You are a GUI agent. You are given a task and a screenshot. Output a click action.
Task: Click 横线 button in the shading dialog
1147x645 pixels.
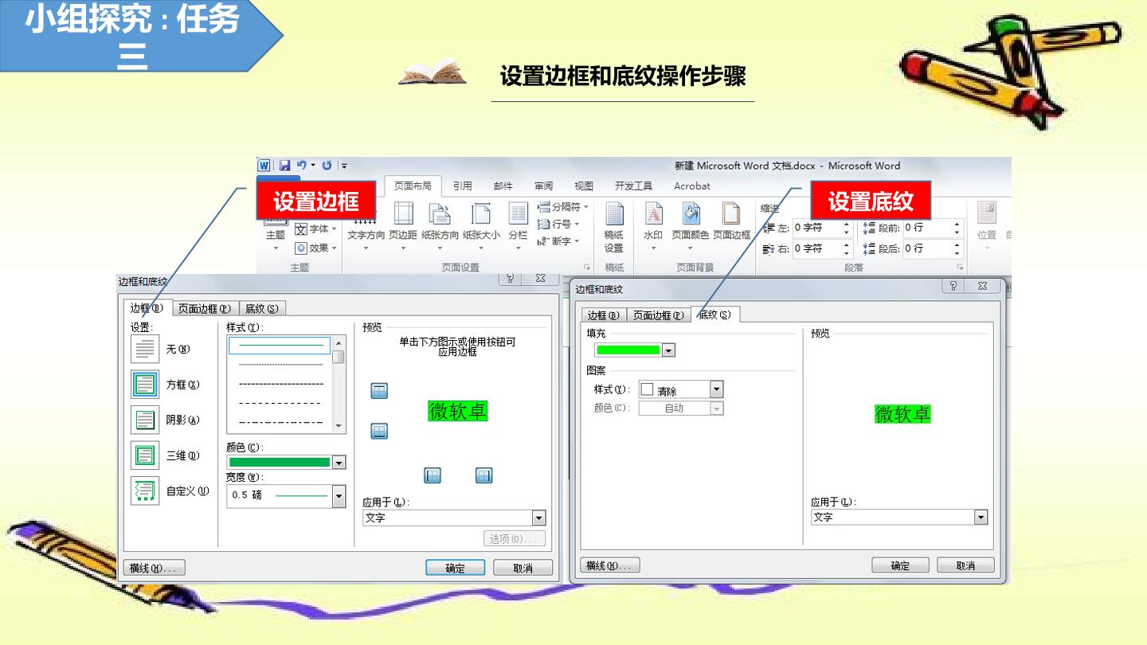(x=610, y=565)
